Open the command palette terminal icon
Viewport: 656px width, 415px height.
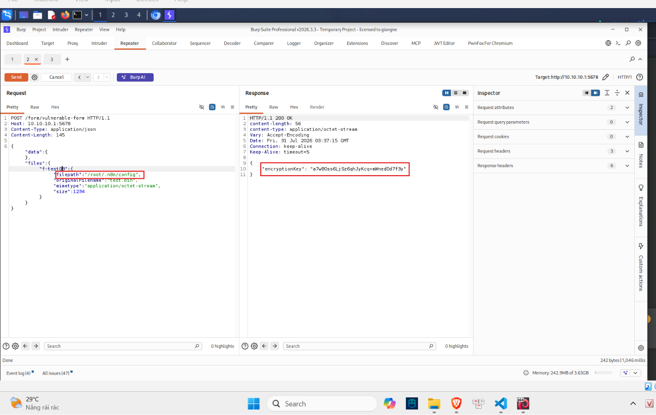click(x=618, y=43)
